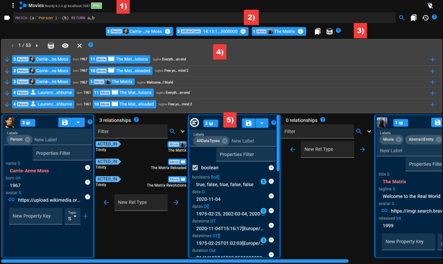Search relationships filter under 3 relationships
443x264 pixels.
pos(172,132)
